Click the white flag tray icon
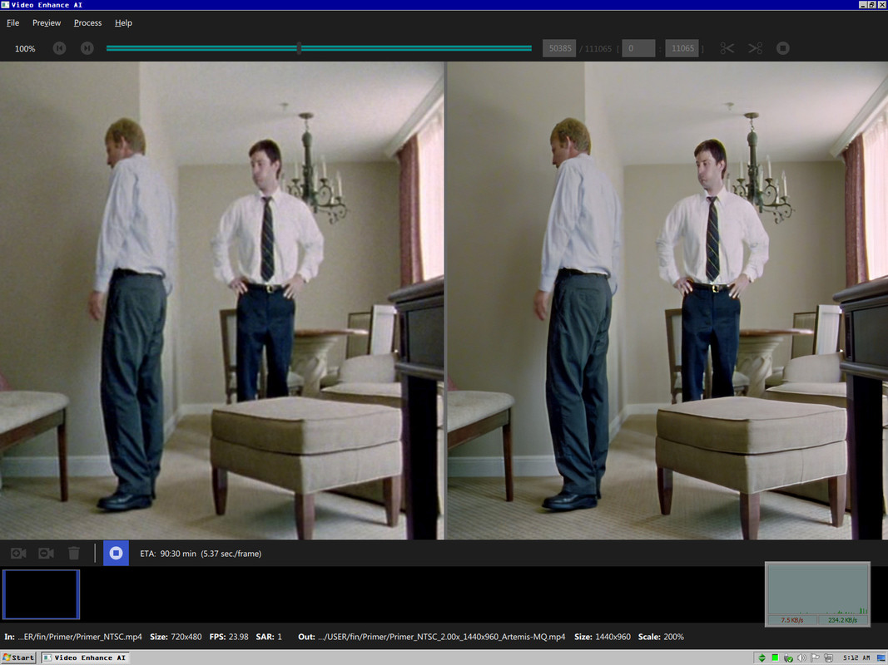Image resolution: width=888 pixels, height=665 pixels. click(x=815, y=658)
